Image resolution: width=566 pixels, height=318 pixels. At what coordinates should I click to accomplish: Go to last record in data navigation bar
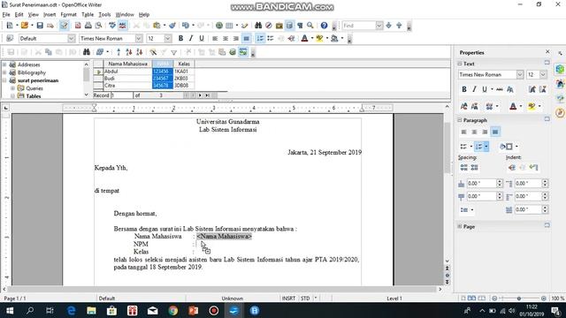click(207, 95)
